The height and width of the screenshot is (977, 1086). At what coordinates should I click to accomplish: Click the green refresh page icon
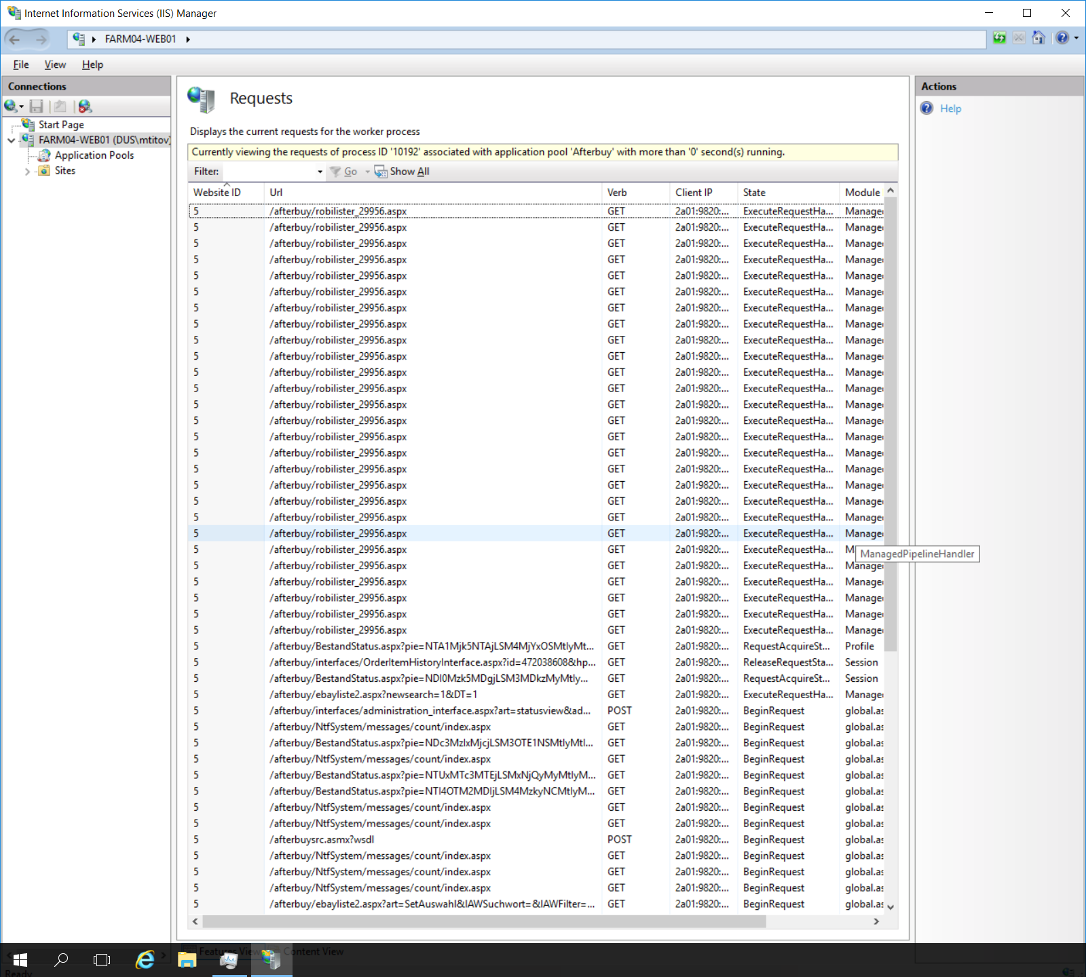click(999, 38)
